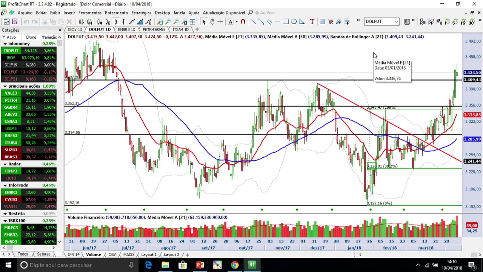Viewport: 483px width, 272px height.
Task: Open the Windows Start menu
Action: point(8,265)
